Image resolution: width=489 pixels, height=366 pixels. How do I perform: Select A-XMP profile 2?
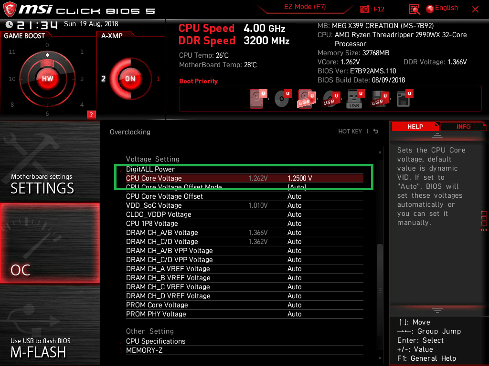[103, 79]
